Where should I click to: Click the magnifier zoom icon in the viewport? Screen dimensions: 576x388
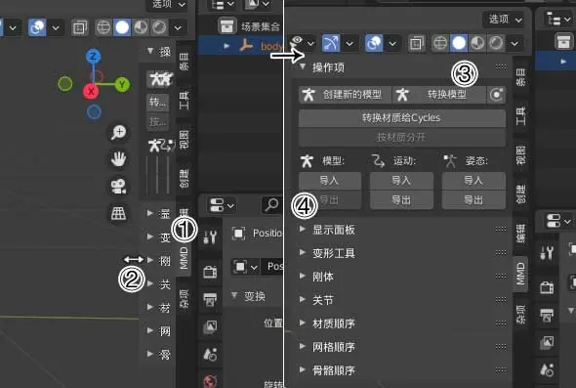(x=119, y=132)
